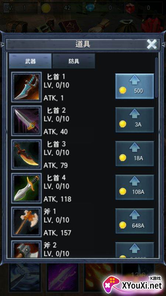
Task: Select the 匕首 3 curved dagger icon
Action: 26,154
